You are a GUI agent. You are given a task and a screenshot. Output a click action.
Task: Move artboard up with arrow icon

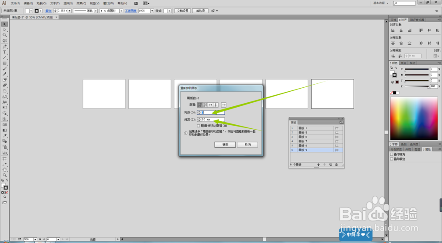[x=319, y=164]
